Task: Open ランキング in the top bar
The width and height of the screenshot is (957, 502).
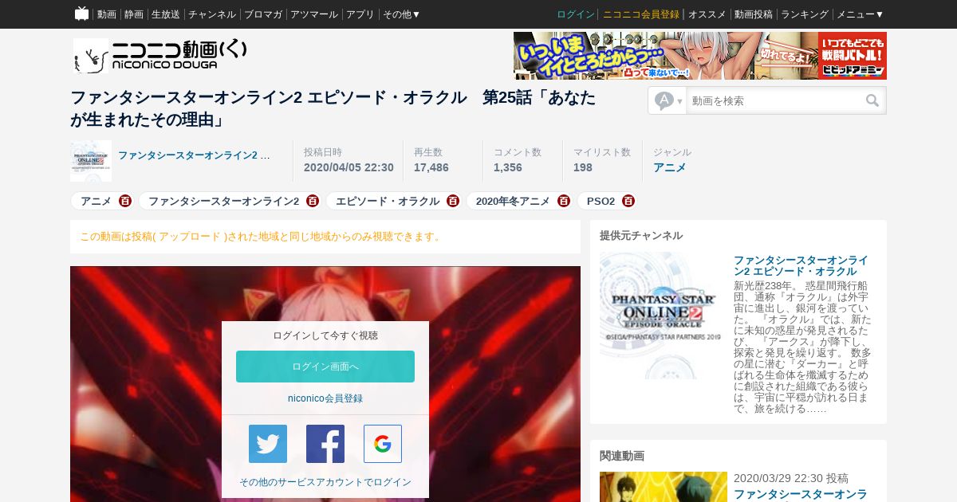Action: click(x=805, y=14)
